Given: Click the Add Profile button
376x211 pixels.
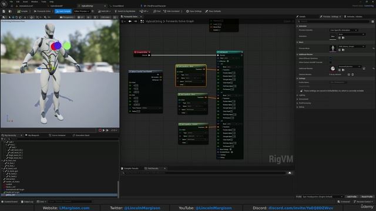Looking at the screenshot, I should (x=352, y=197).
